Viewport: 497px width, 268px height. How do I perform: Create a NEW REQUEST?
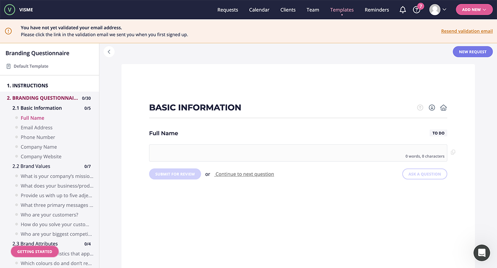click(x=473, y=51)
